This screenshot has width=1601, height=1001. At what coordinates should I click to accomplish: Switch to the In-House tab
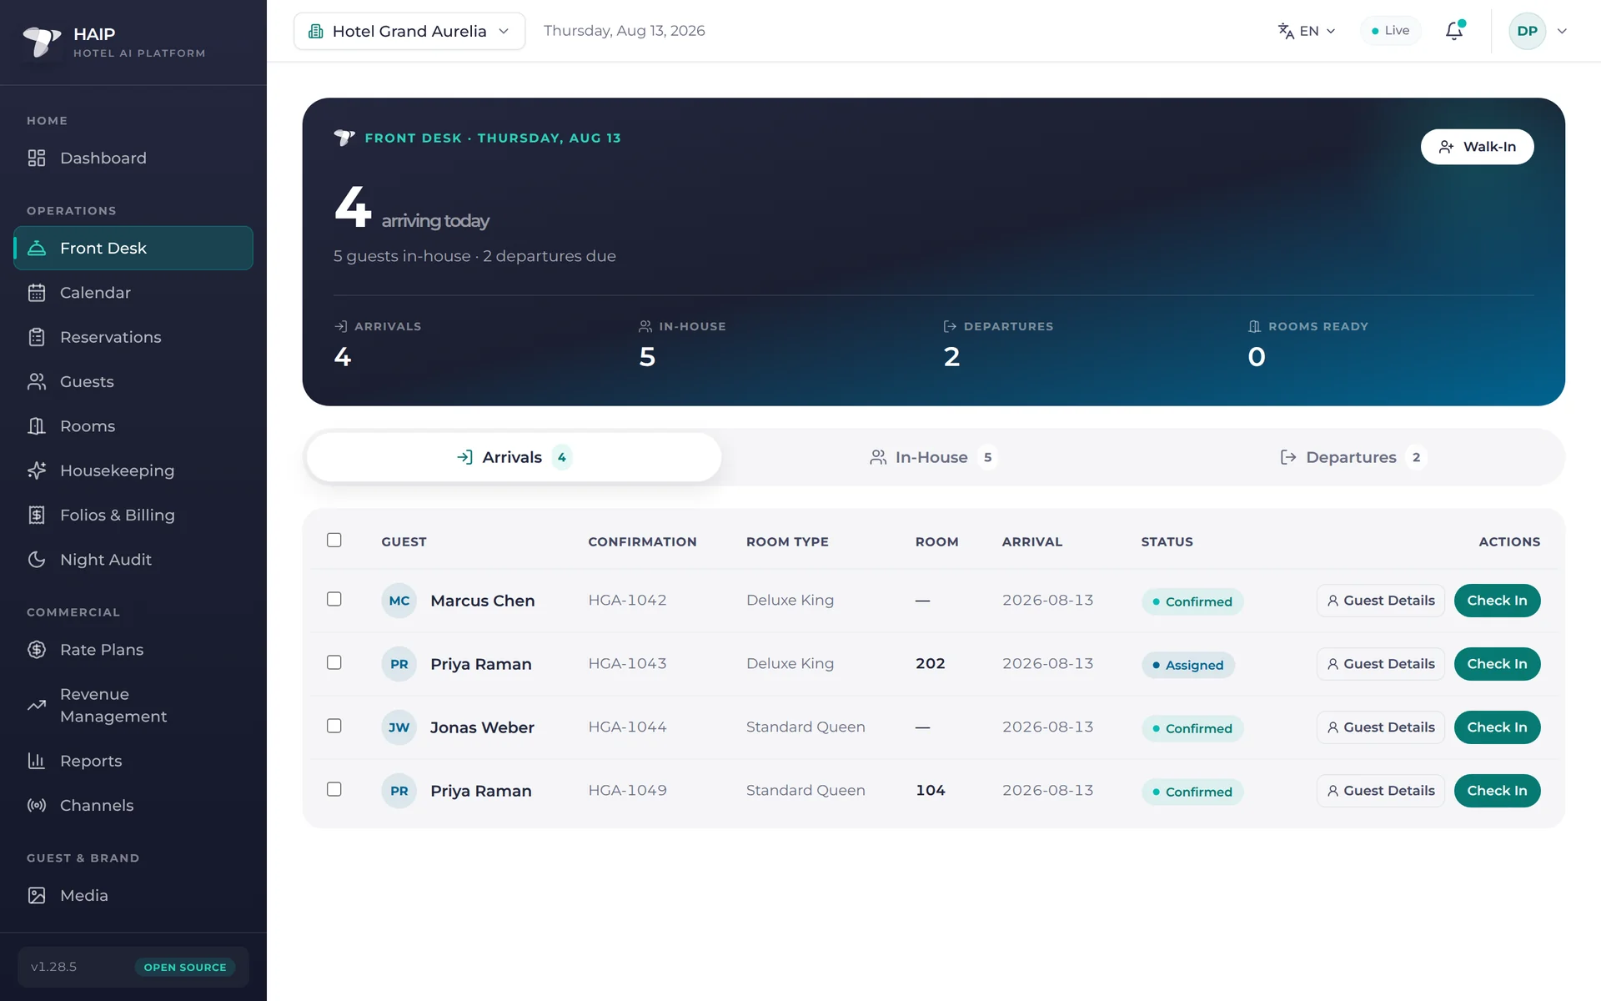point(933,457)
